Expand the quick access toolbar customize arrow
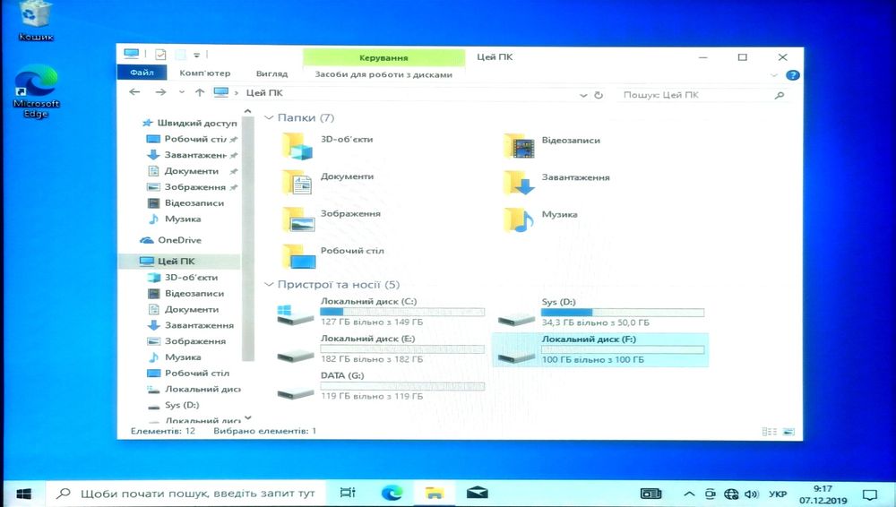This screenshot has width=896, height=507. 196,55
